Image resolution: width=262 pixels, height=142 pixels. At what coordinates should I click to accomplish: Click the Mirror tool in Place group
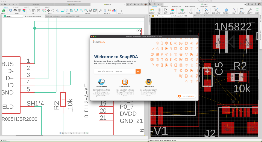(x=57, y=10)
